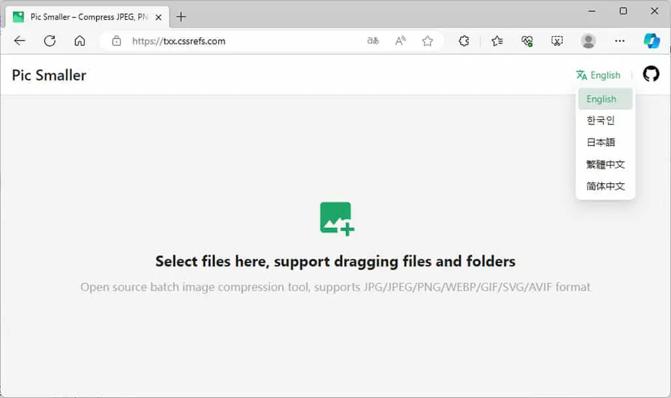The height and width of the screenshot is (398, 671).
Task: Close the Pic Smaller tab
Action: (159, 17)
